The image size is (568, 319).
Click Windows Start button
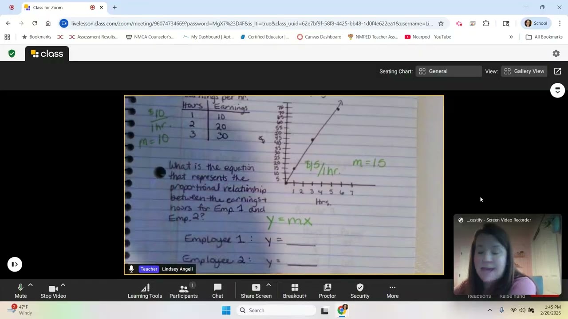tap(226, 311)
